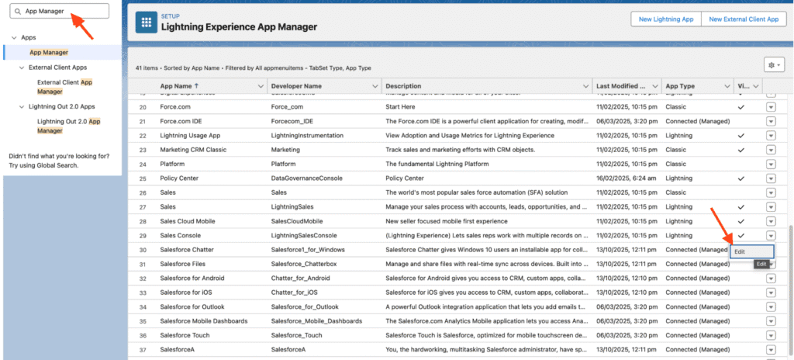Click the New Lightning App button
794x360 pixels.
coord(666,19)
